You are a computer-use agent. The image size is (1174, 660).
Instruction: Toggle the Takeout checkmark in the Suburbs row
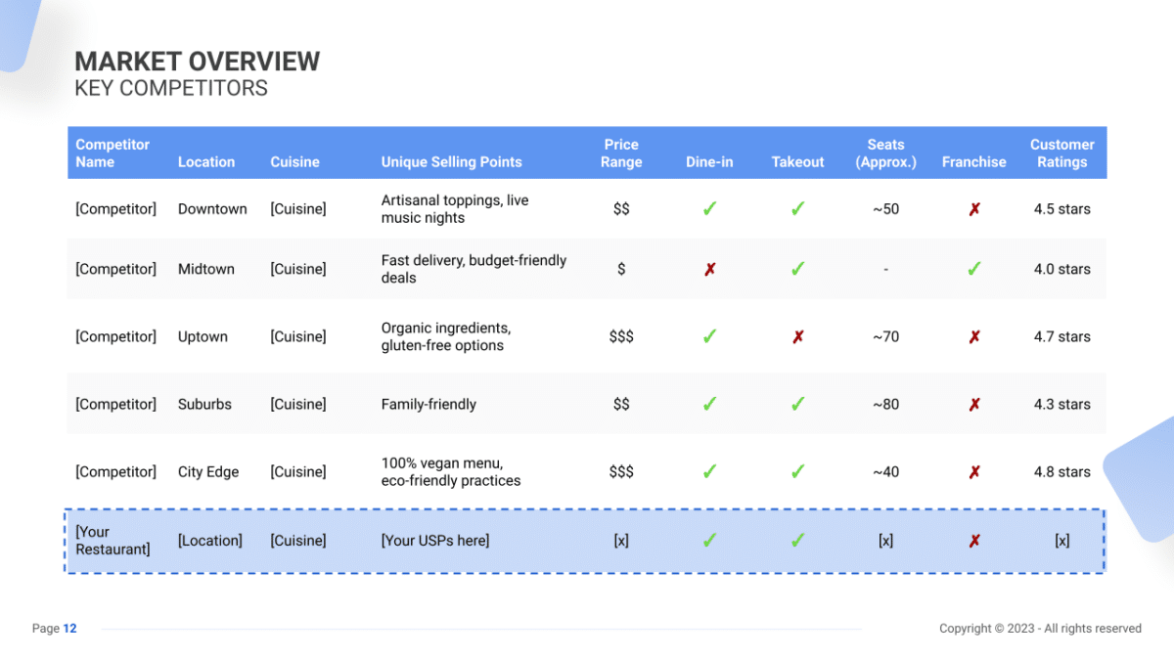coord(797,404)
